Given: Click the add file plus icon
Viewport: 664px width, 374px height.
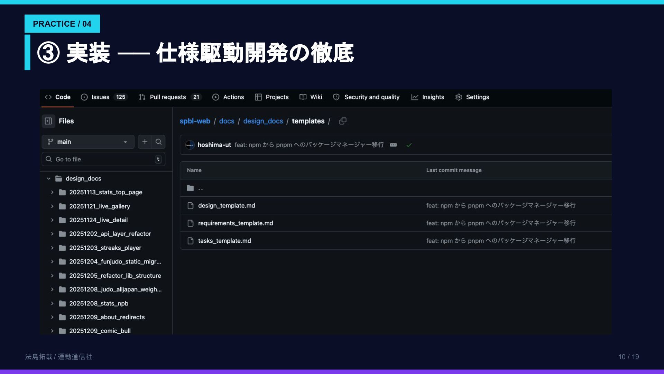Looking at the screenshot, I should [145, 142].
